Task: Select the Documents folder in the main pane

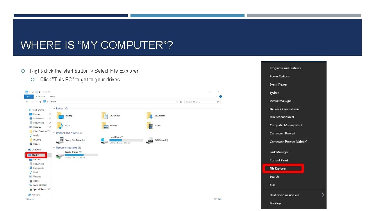Action: 111,116
